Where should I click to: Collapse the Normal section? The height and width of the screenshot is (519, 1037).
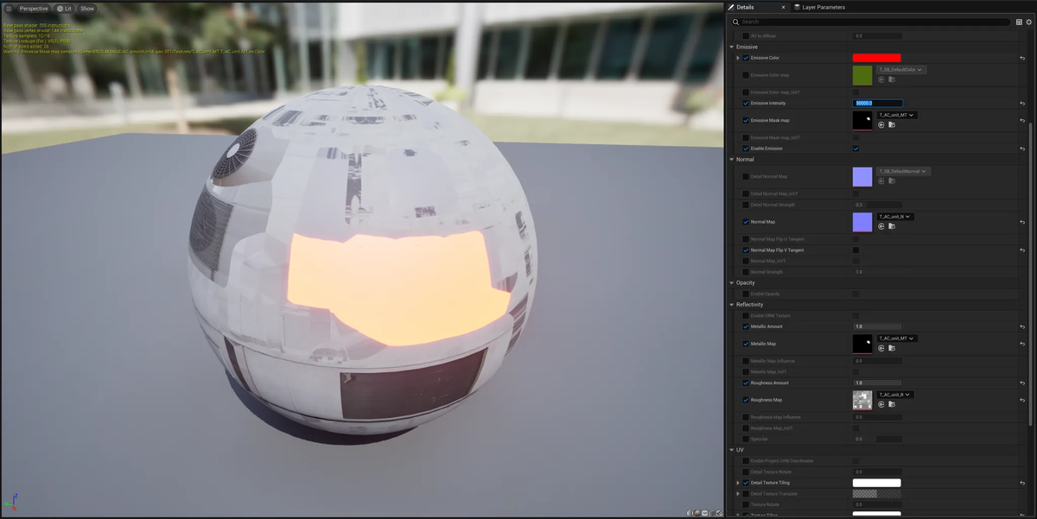(732, 159)
